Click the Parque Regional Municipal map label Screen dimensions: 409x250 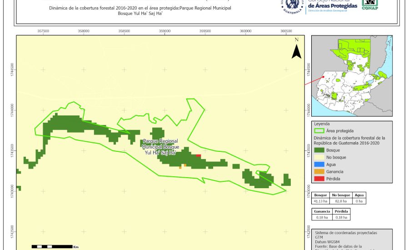click(x=160, y=147)
